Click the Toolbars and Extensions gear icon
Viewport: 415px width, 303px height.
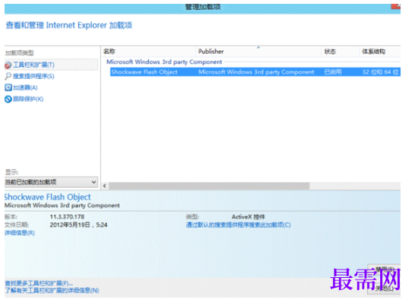8,65
